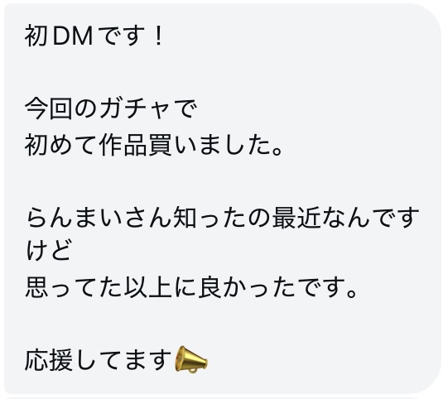This screenshot has width=448, height=399.
Task: Click the word 今回
Action: tap(49, 109)
